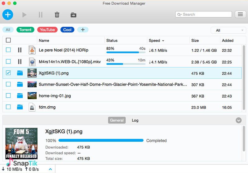Open the hamburger main menu

240,14
